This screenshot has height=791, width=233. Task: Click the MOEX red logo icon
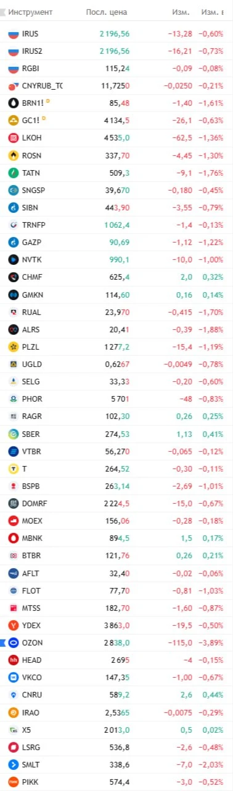point(14,521)
